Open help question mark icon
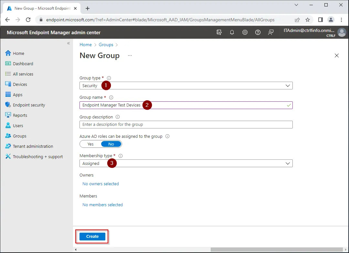349x253 pixels. (258, 33)
